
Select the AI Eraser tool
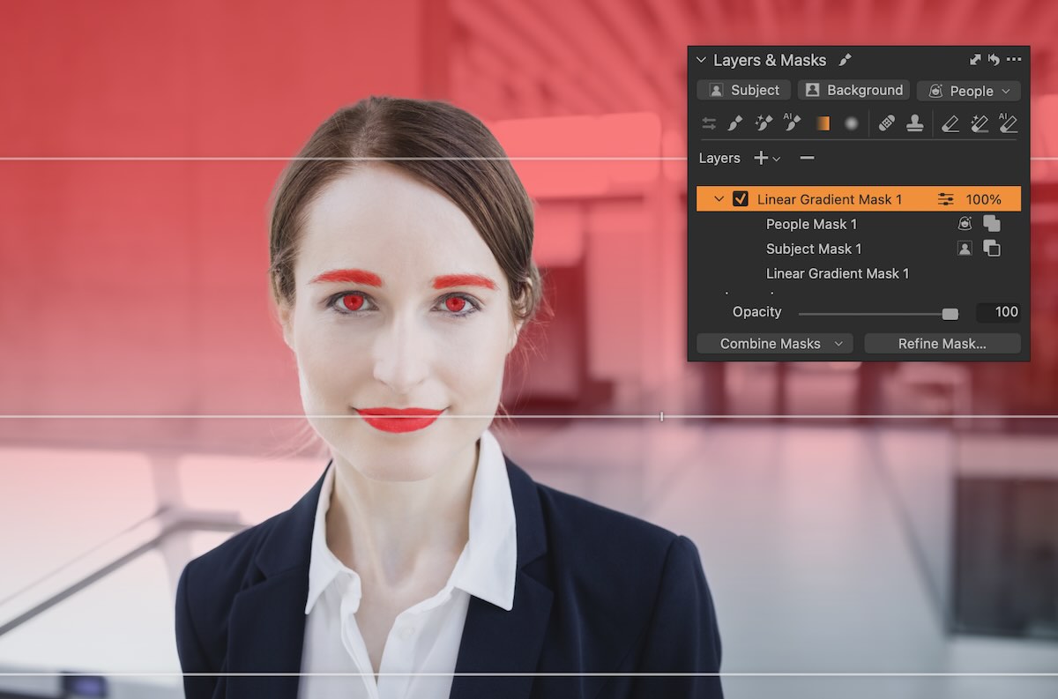(1007, 123)
